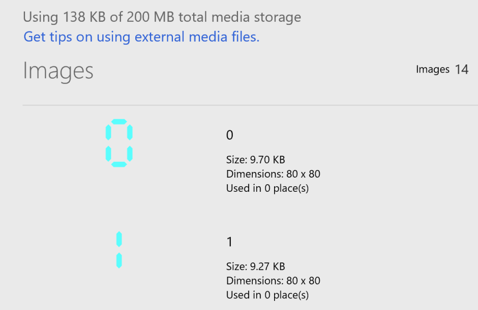478x310 pixels.
Task: Click the image count number 14
Action: [x=461, y=70]
